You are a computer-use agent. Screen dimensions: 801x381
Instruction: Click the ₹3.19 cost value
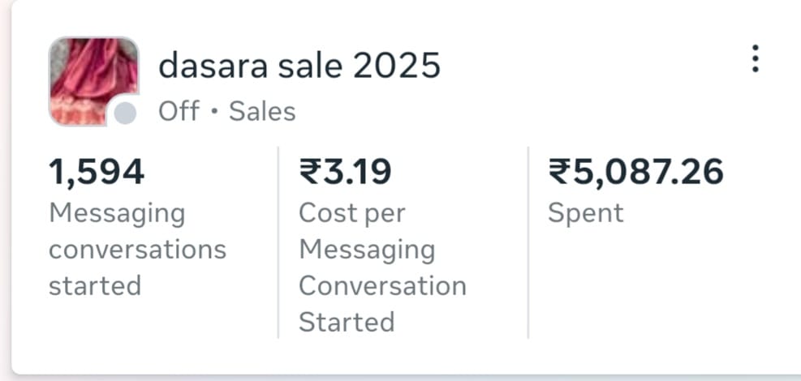click(x=346, y=172)
